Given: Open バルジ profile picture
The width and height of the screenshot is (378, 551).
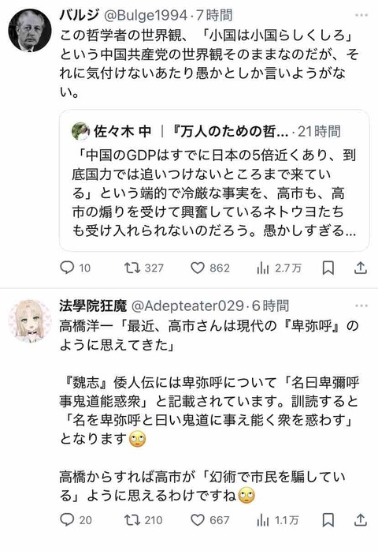Looking at the screenshot, I should coord(30,31).
